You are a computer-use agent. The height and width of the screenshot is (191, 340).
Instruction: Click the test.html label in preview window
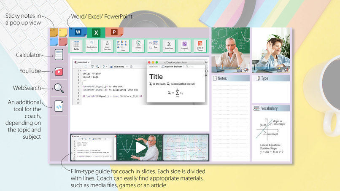(x=153, y=67)
